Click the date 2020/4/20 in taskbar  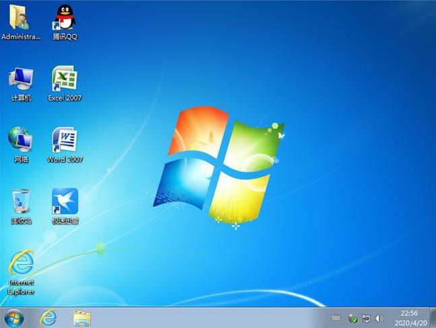(410, 323)
